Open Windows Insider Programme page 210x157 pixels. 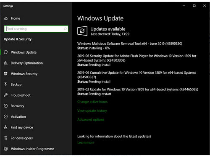(32, 149)
